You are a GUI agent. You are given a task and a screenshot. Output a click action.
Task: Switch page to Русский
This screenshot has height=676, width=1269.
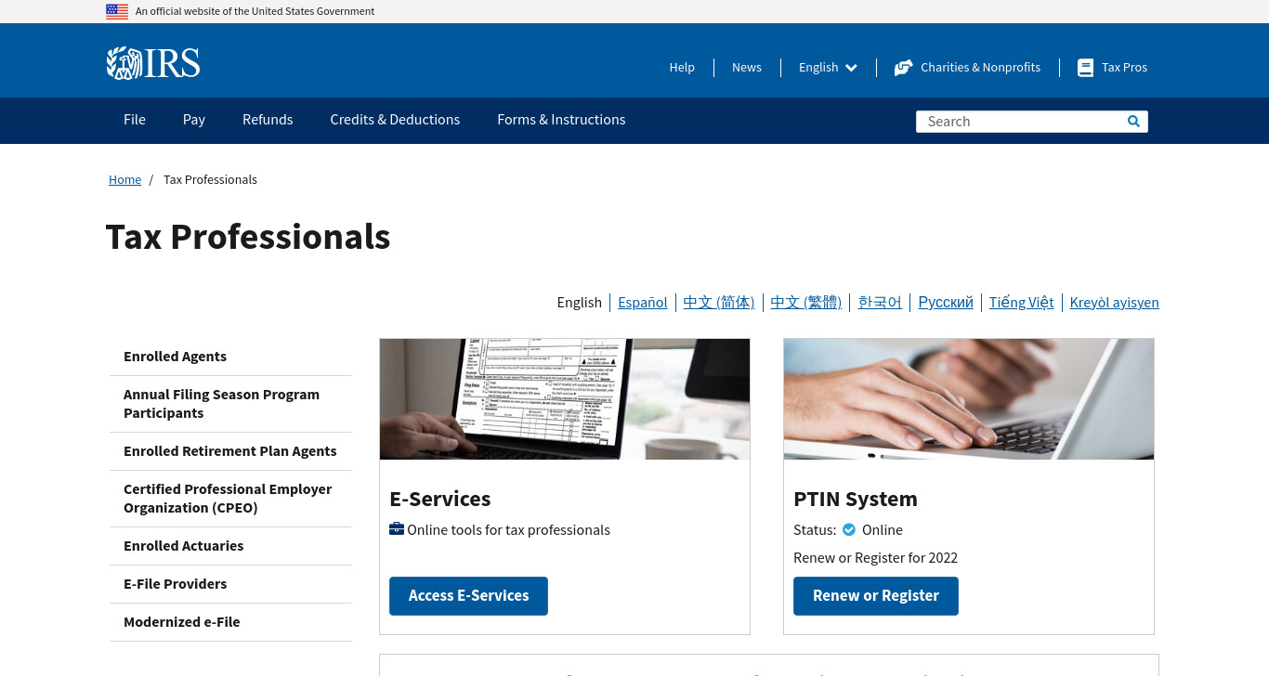point(946,302)
